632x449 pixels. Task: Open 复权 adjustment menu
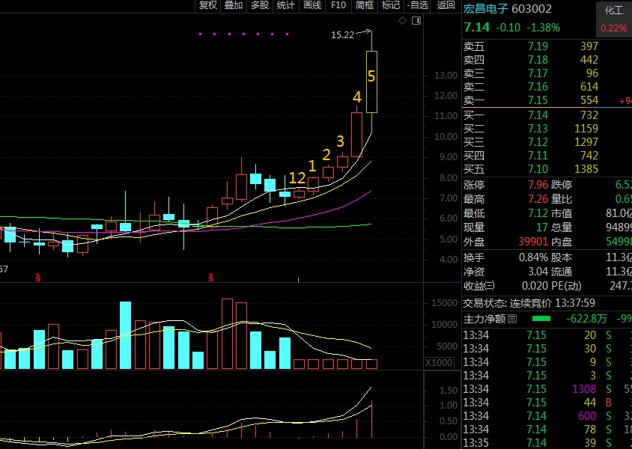[208, 5]
